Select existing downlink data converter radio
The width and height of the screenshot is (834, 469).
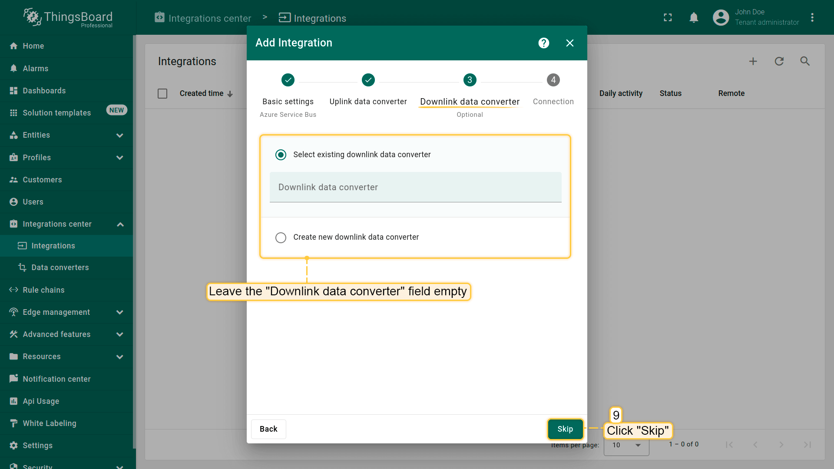click(281, 155)
